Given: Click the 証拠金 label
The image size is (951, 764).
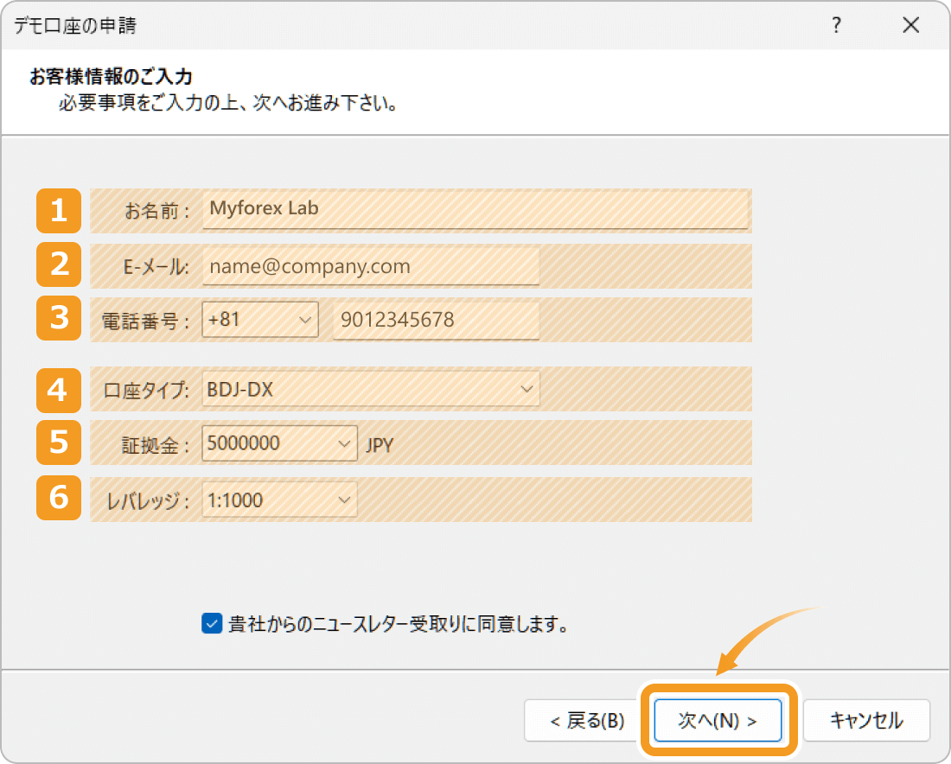Looking at the screenshot, I should coord(156,446).
